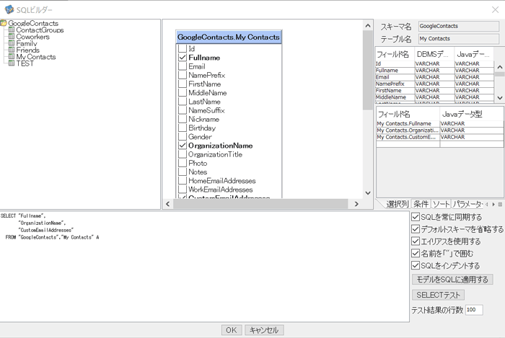Select the 'My Contacts.CustomE...' selected-column row
The image size is (505, 338).
pos(439,137)
